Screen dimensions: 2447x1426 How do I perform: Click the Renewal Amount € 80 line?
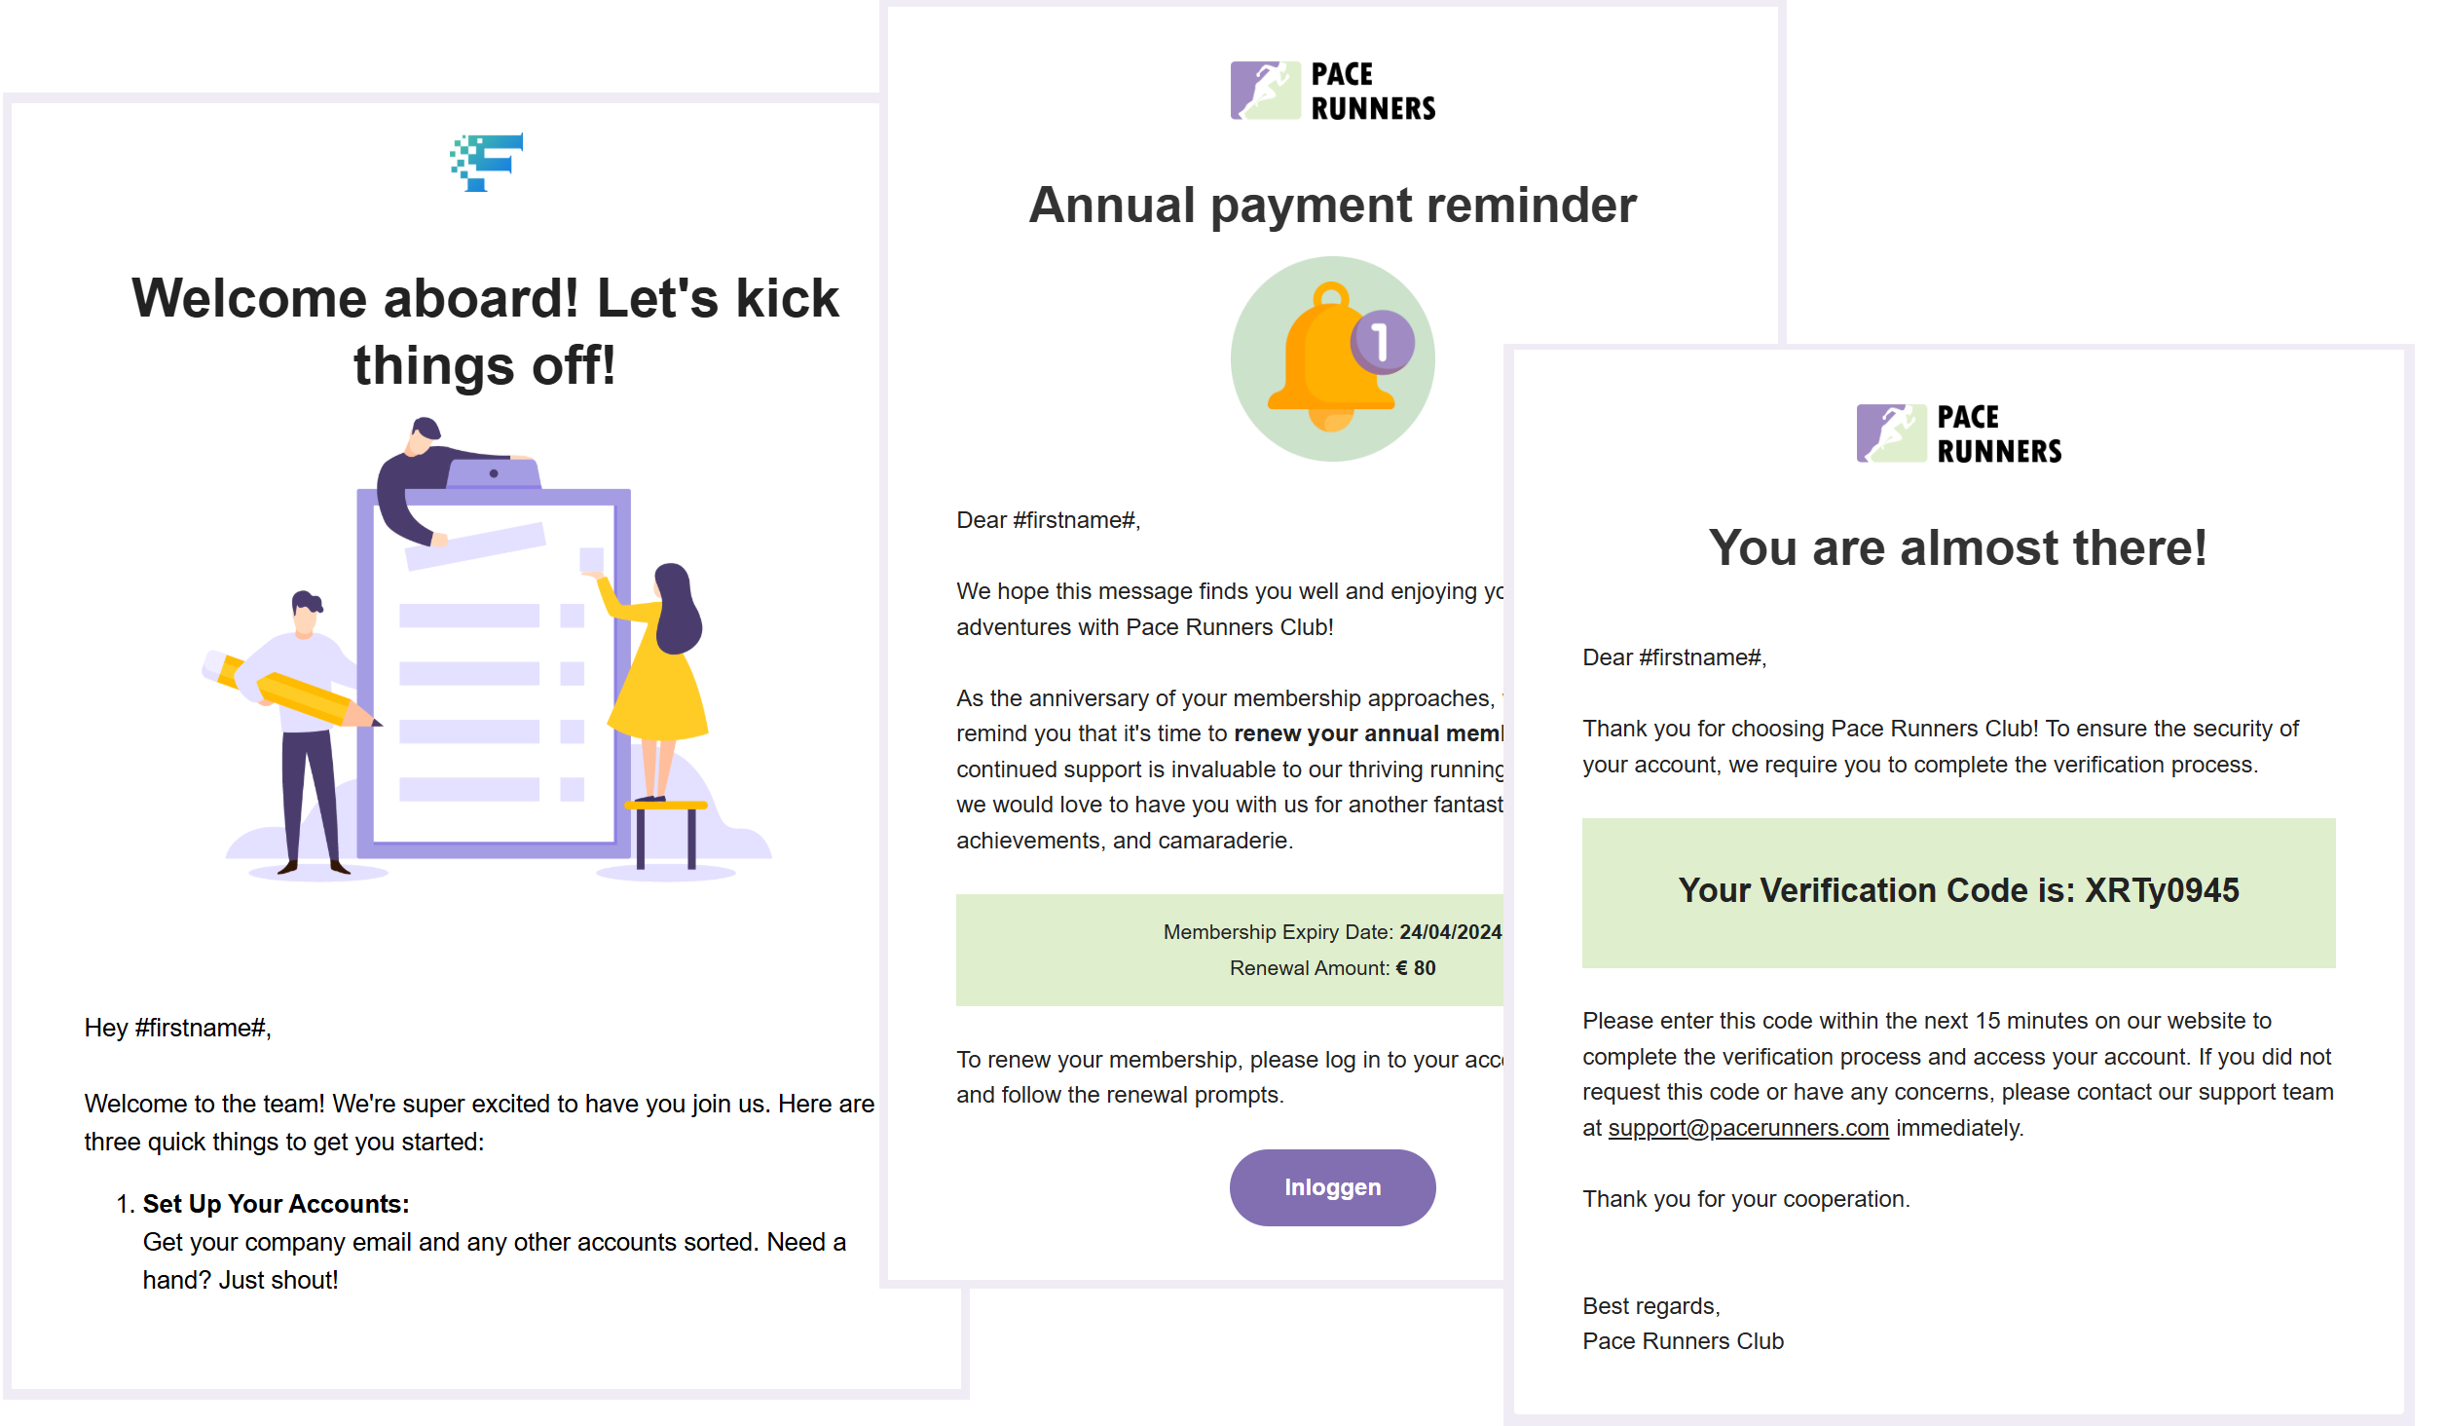tap(1331, 968)
